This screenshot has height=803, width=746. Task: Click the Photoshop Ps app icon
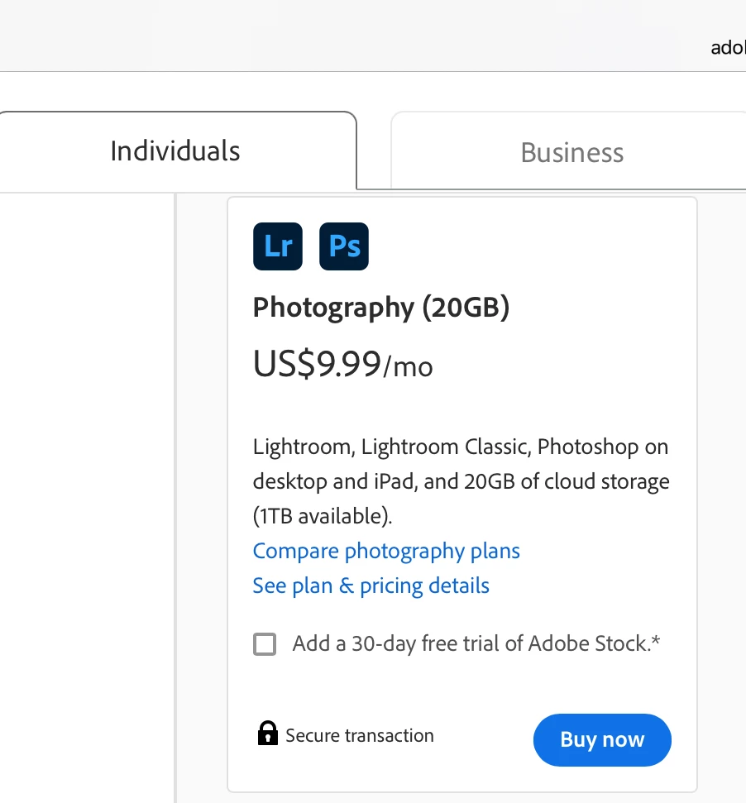coord(344,246)
